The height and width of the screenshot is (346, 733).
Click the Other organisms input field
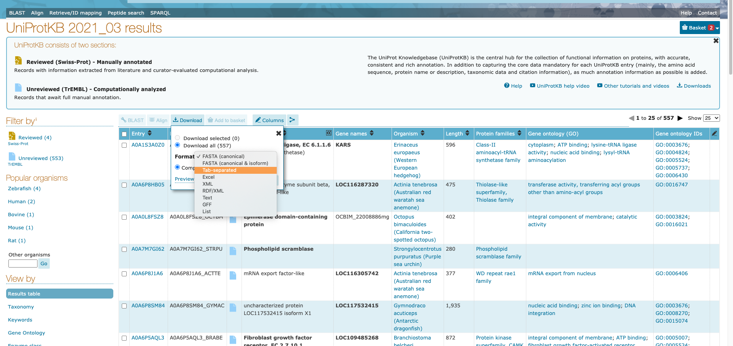[x=23, y=263]
